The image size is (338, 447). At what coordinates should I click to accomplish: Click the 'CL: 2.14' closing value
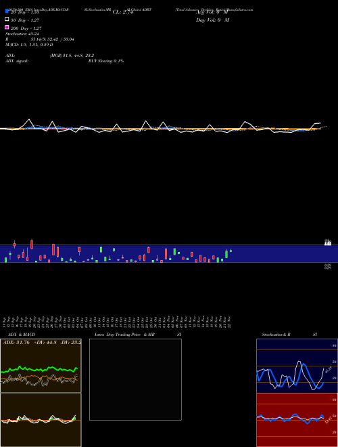[122, 12]
